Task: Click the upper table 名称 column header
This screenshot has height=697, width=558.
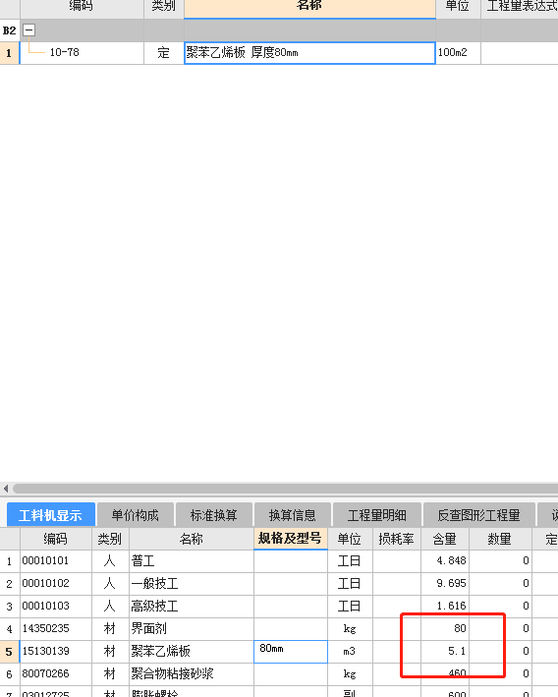Action: point(309,7)
